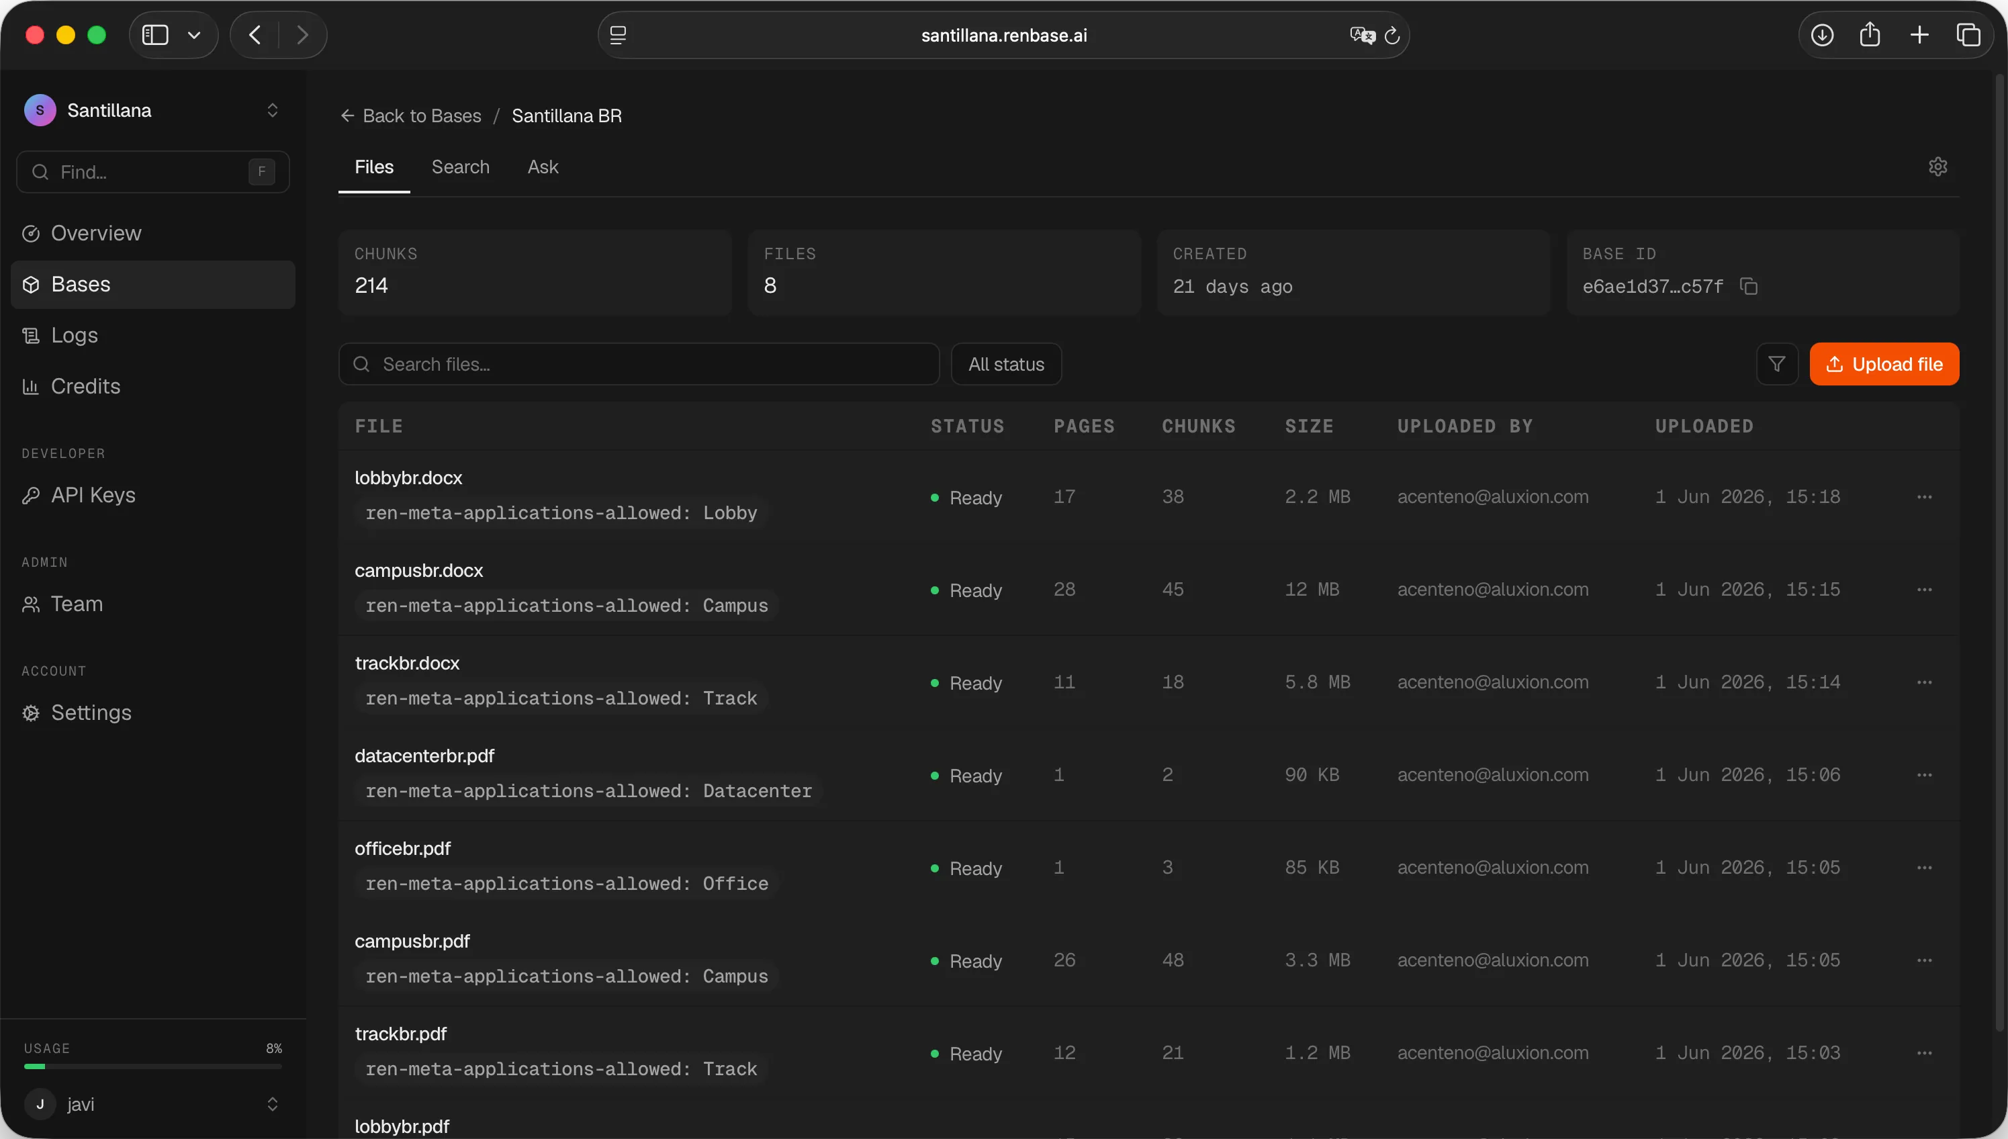Screen dimensions: 2008x1139
Task: Click Back to Bases link
Action: (x=412, y=116)
